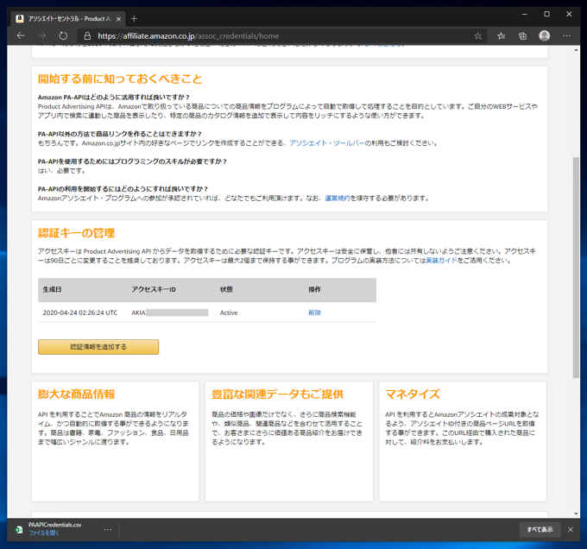The width and height of the screenshot is (587, 549).
Task: Click the 生成日 column header
Action: (52, 289)
